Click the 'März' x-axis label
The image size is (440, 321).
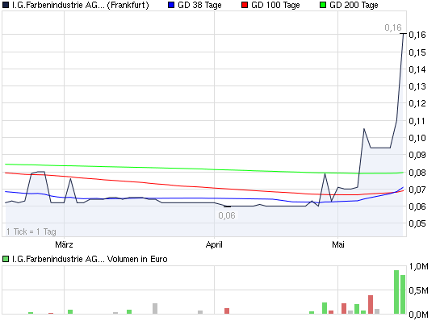coord(64,244)
